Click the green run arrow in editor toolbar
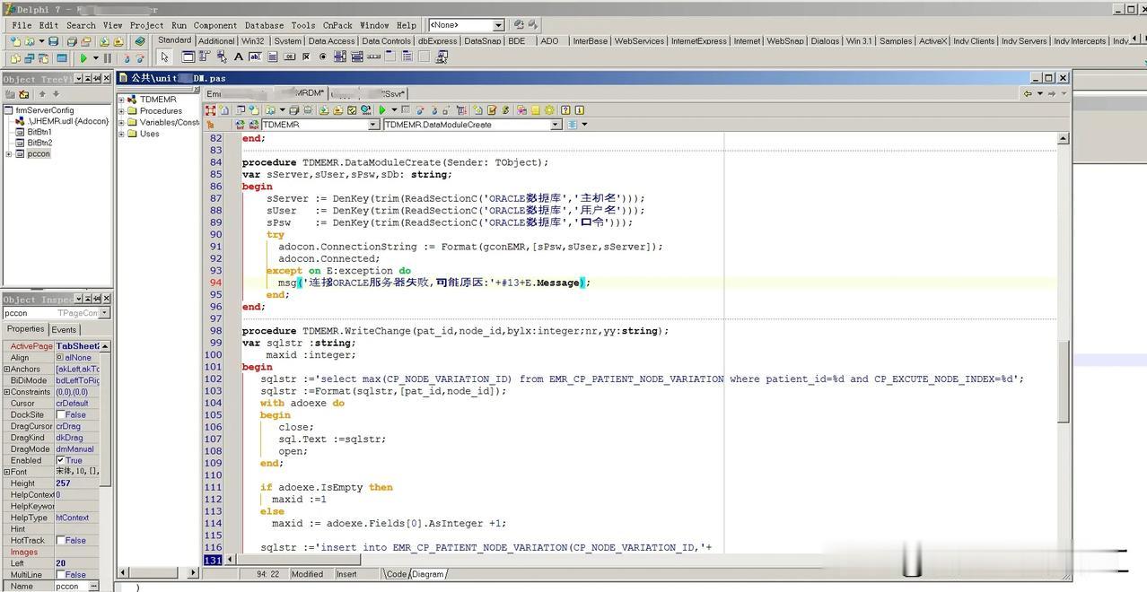 [x=382, y=110]
